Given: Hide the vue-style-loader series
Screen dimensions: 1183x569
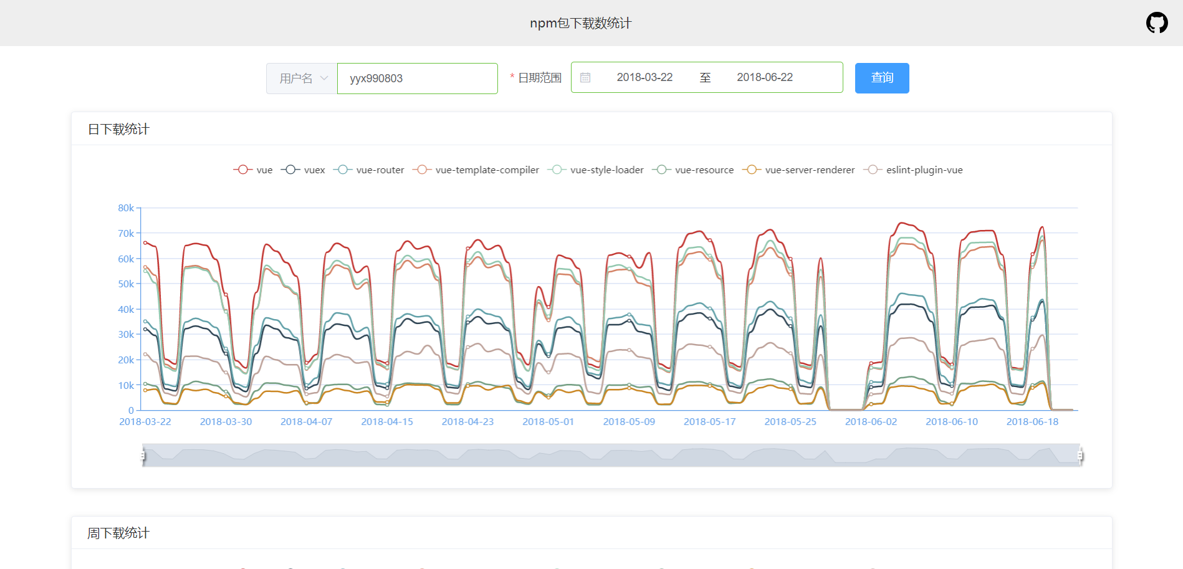Looking at the screenshot, I should point(595,170).
